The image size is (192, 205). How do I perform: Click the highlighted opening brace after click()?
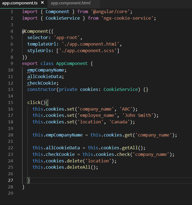pos(47,103)
